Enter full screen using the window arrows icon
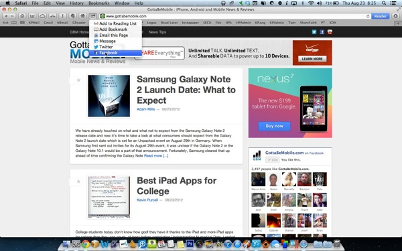This screenshot has height=251, width=402. point(398,9)
